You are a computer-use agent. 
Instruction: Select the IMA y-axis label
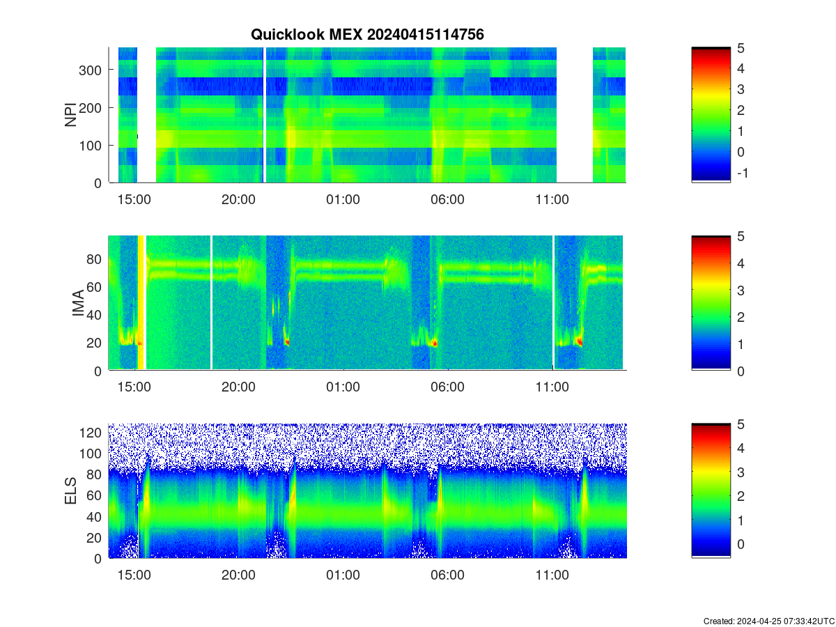(78, 303)
